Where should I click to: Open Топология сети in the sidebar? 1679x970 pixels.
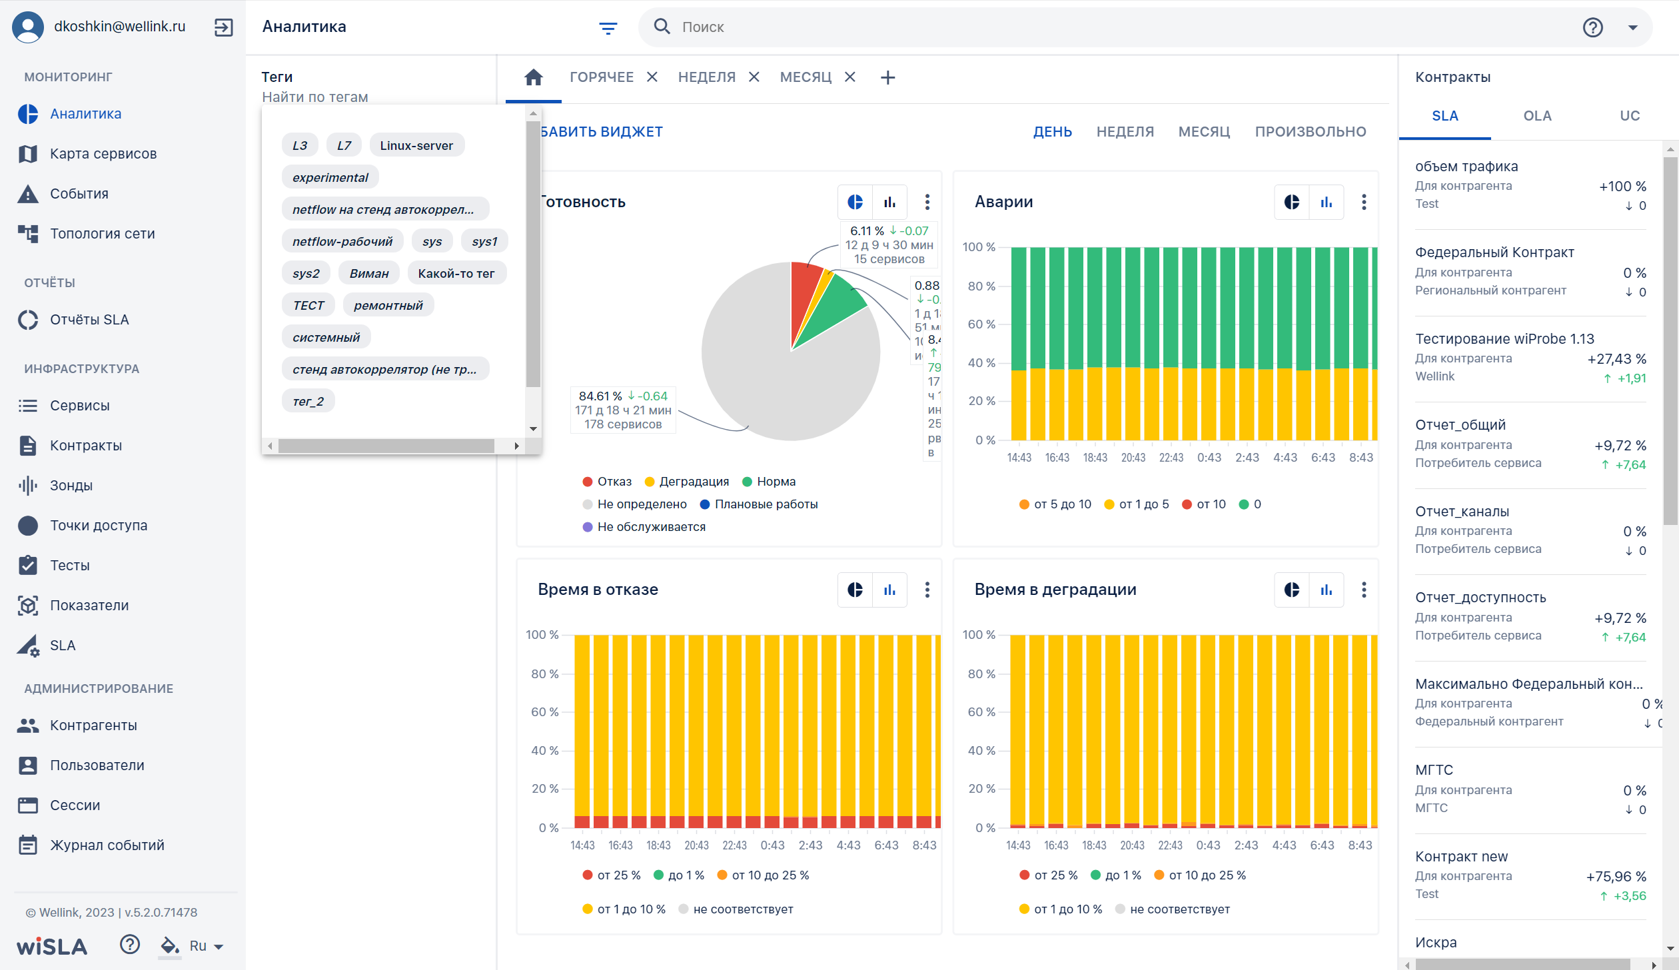tap(102, 233)
